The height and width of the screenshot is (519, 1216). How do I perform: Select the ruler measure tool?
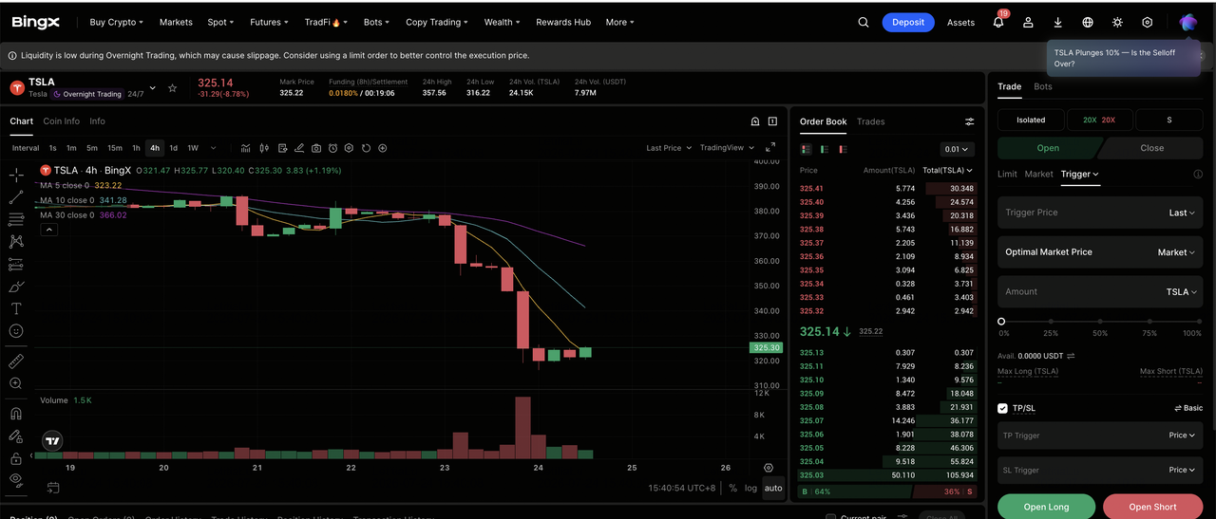pos(16,361)
